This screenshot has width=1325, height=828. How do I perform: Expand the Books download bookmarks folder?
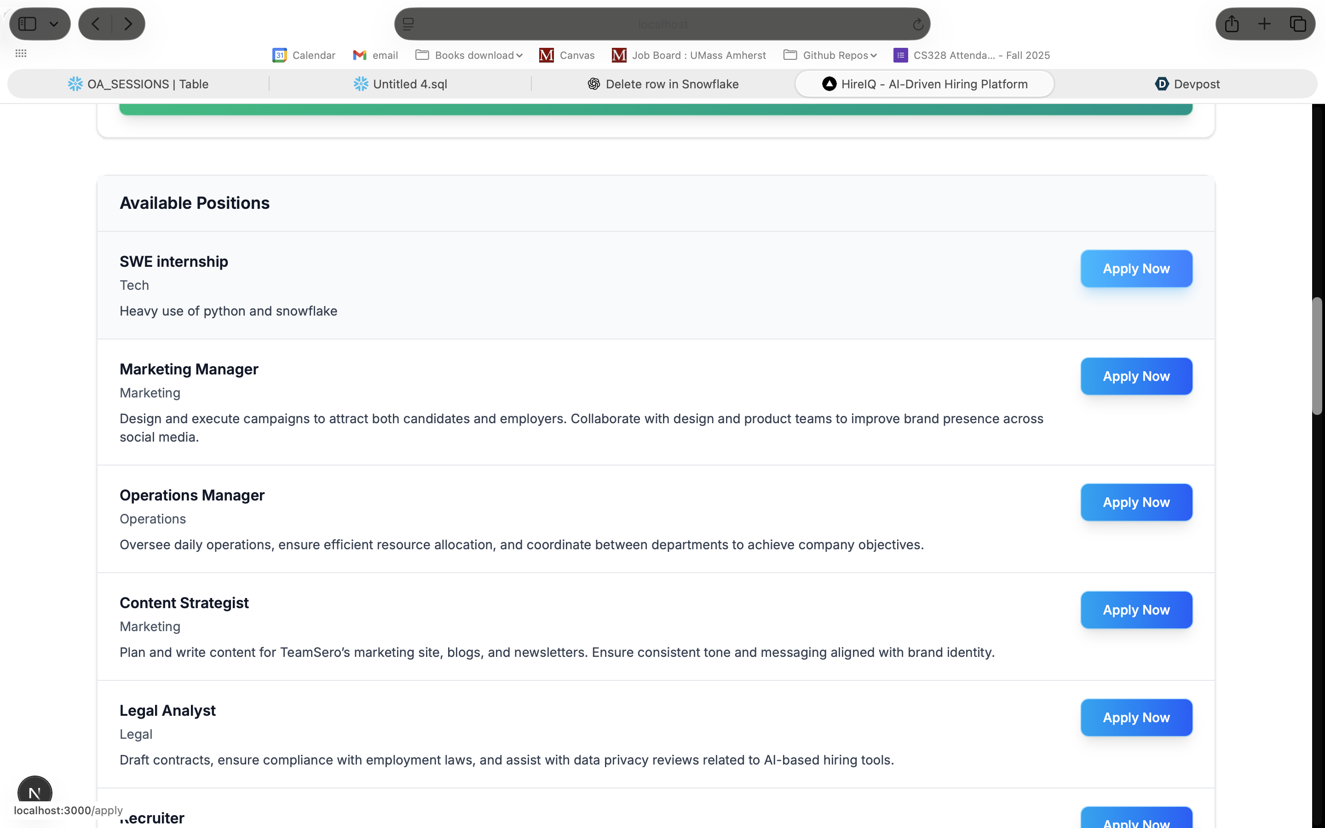[469, 55]
